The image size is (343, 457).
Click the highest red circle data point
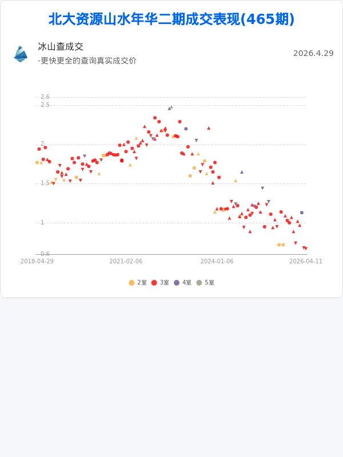[x=155, y=118]
